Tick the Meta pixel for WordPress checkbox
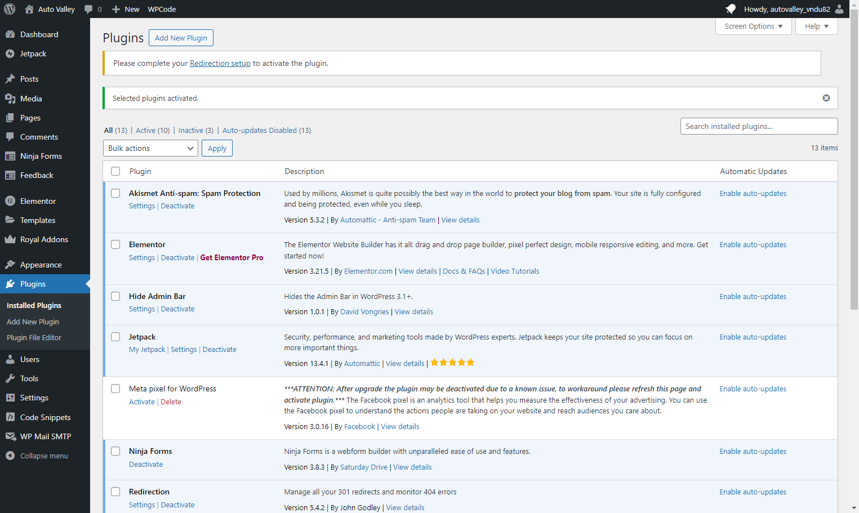859x513 pixels. 115,389
